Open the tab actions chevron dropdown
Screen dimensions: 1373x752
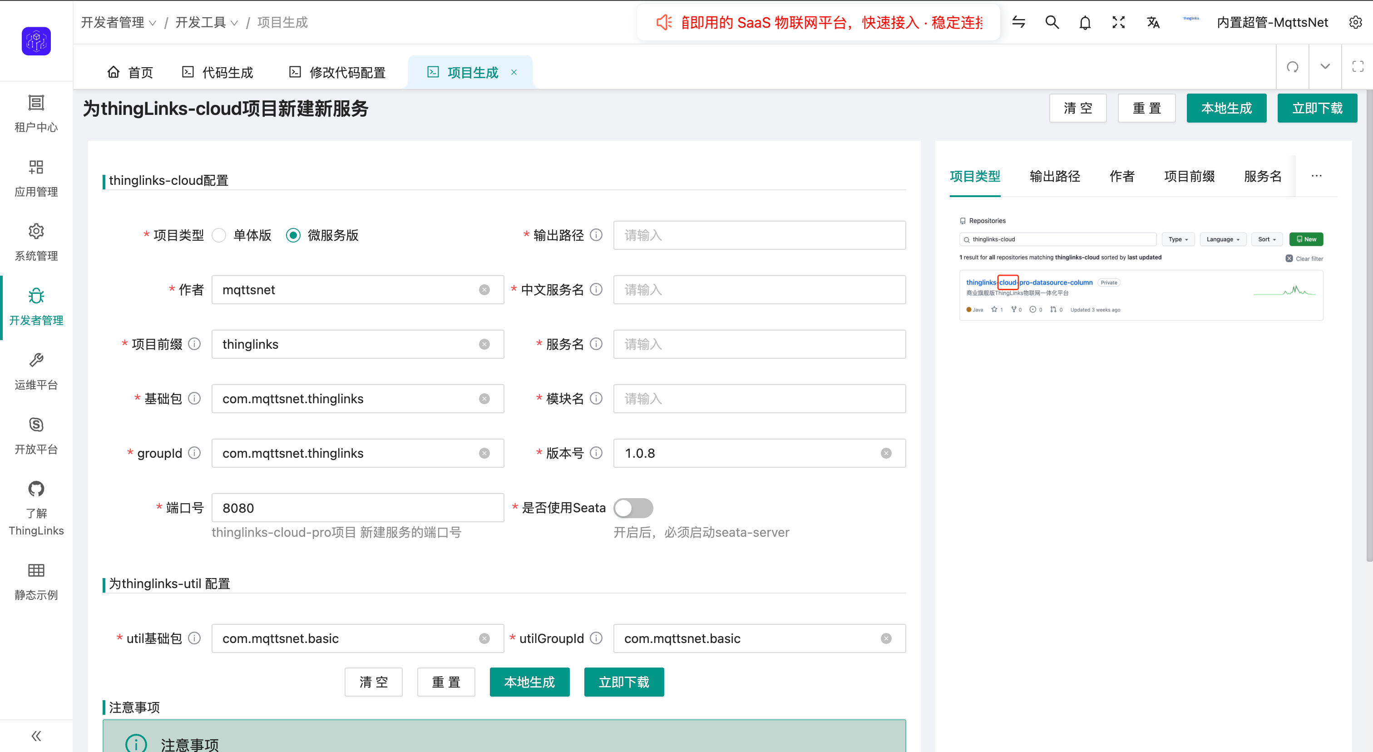click(1325, 67)
